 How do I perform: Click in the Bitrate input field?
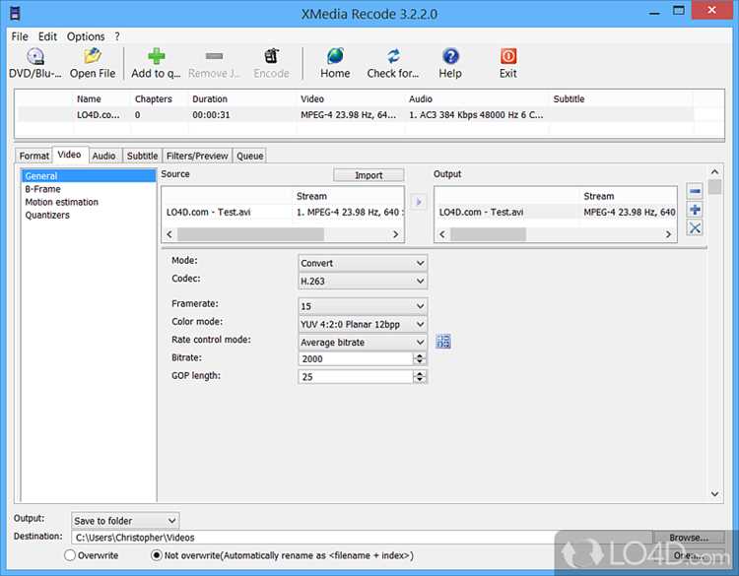pos(356,358)
